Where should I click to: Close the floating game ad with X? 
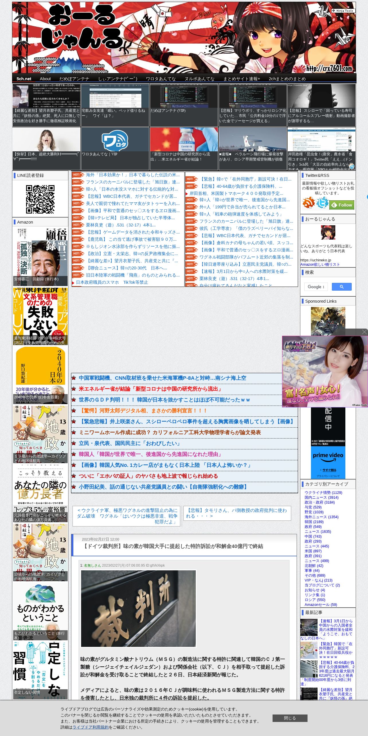click(364, 332)
